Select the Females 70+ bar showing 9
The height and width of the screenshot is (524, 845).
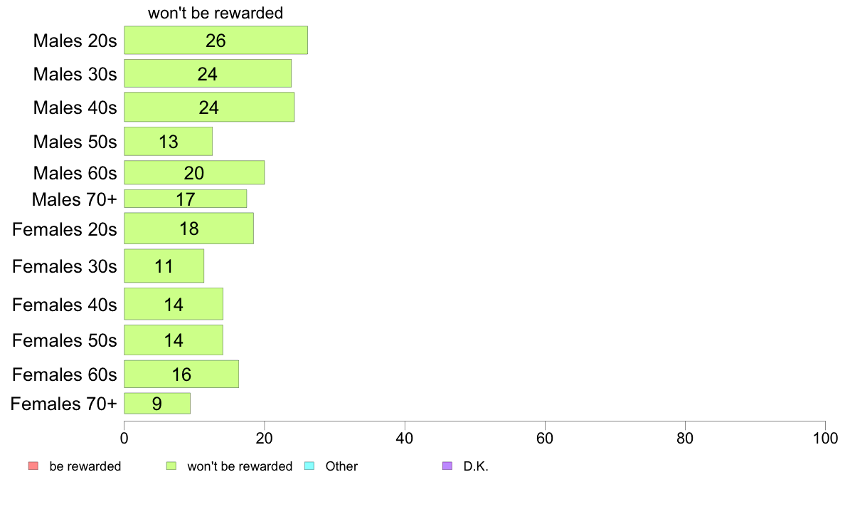click(156, 403)
